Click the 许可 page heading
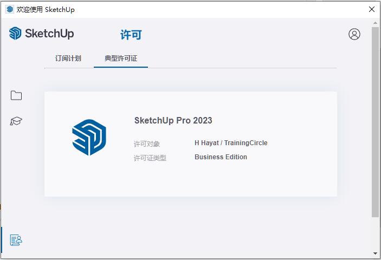This screenshot has width=381, height=260. tap(131, 35)
